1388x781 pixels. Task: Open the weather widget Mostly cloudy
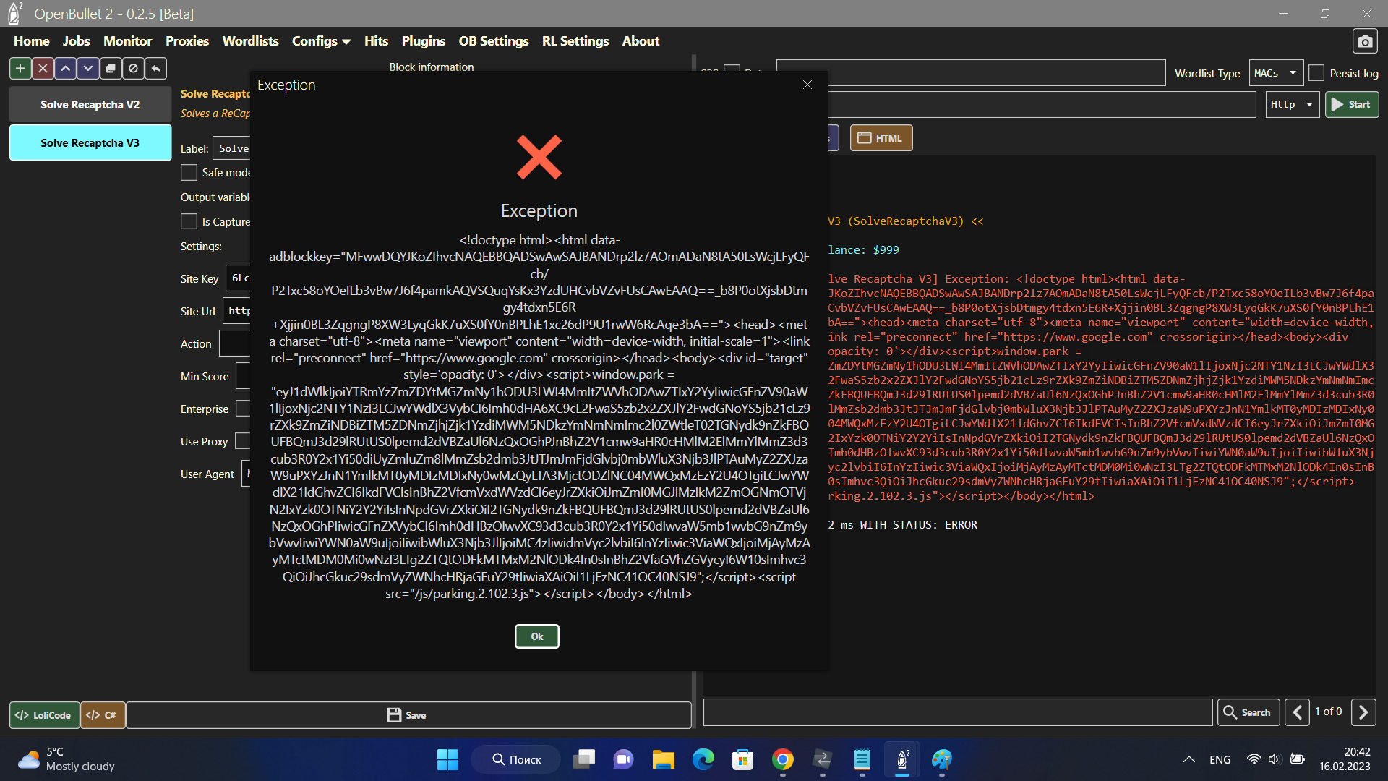(67, 760)
